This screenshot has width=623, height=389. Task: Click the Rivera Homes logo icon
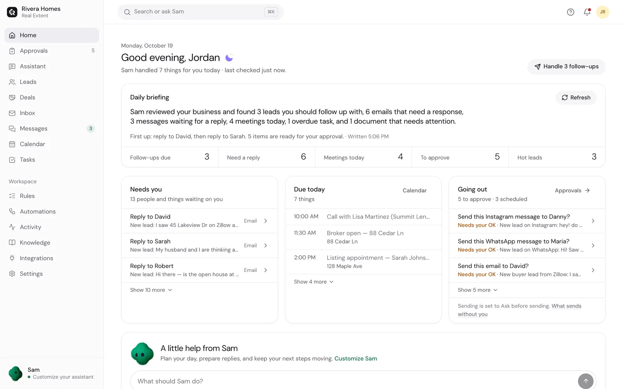tap(12, 12)
